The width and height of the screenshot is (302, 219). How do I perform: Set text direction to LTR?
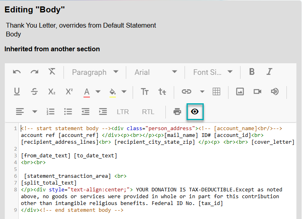(x=123, y=112)
